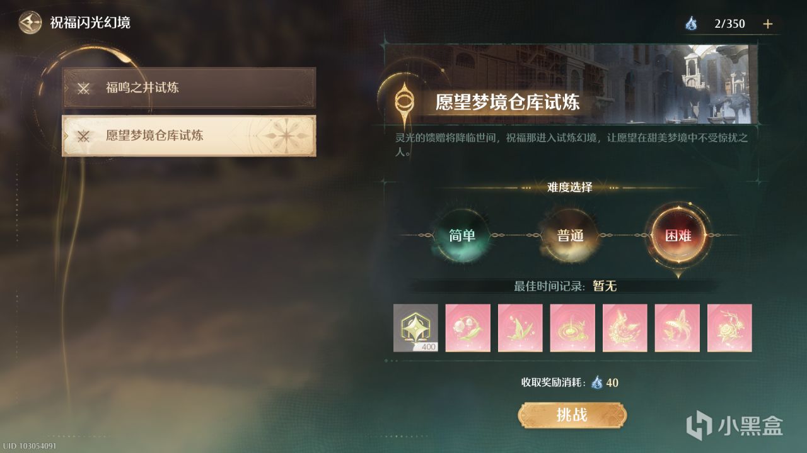View the rose branch pink reward
This screenshot has height=453, width=807.
pyautogui.click(x=729, y=328)
